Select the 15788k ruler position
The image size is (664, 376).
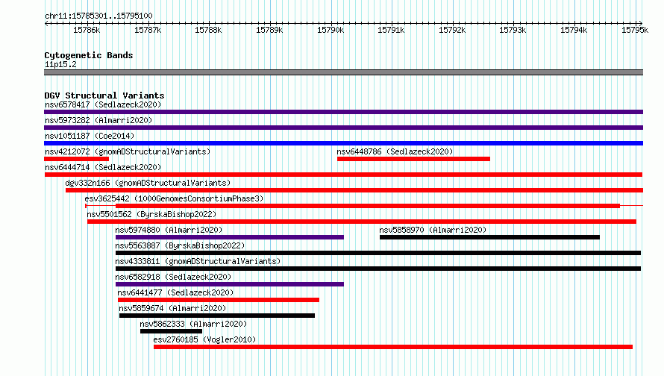click(x=208, y=30)
